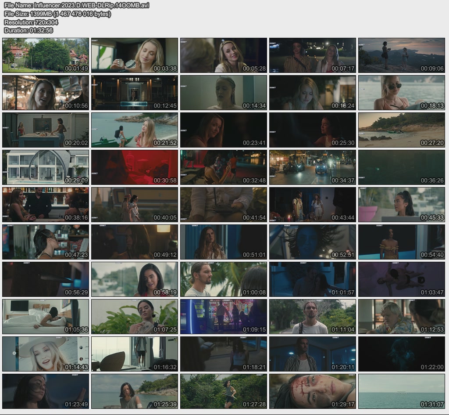
Task: Select the bloodied face thumbnail at 01:29:17
Action: pos(312,391)
